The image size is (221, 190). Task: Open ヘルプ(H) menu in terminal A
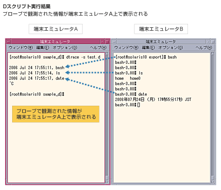pyautogui.click(x=98, y=48)
